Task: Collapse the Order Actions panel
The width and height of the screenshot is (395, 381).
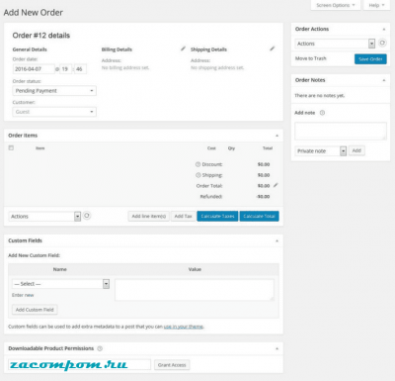Action: point(384,30)
